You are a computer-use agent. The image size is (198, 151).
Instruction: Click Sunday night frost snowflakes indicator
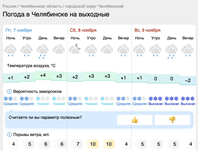(x=139, y=99)
